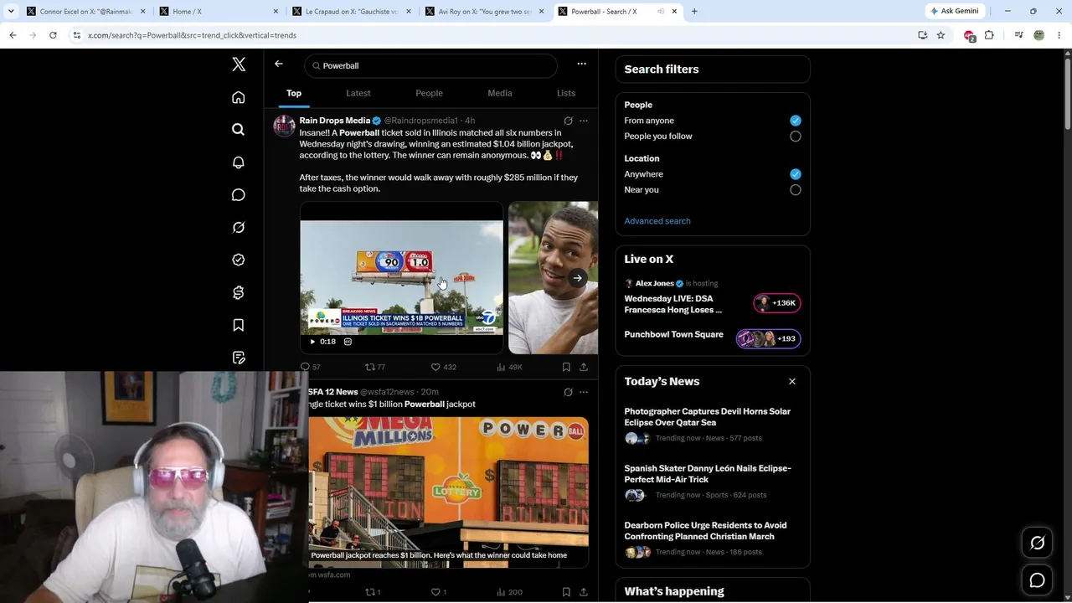Open the tab search dropdown arrow
The width and height of the screenshot is (1072, 603).
tap(11, 12)
